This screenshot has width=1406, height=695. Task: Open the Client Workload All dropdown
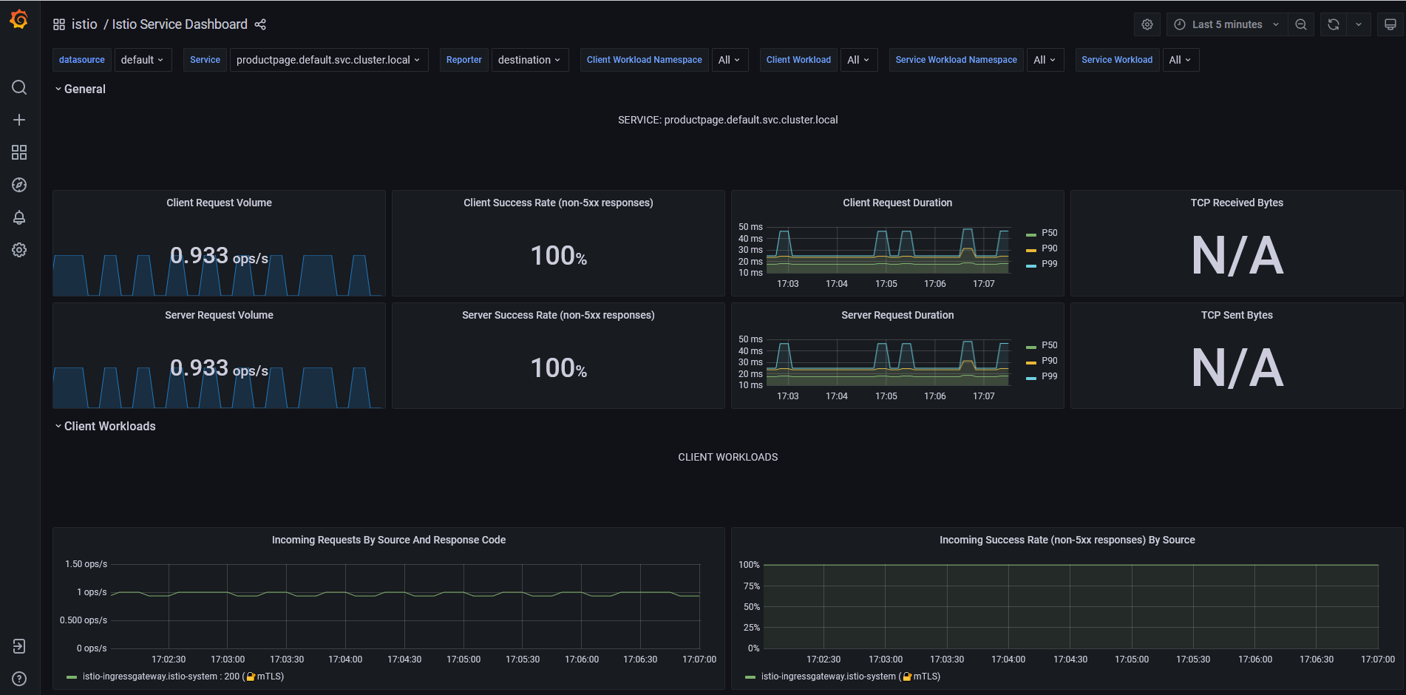(x=859, y=60)
